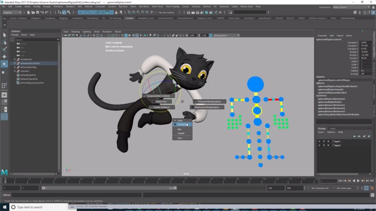Click the range slider bar
This screenshot has height=211, width=376.
[109, 188]
